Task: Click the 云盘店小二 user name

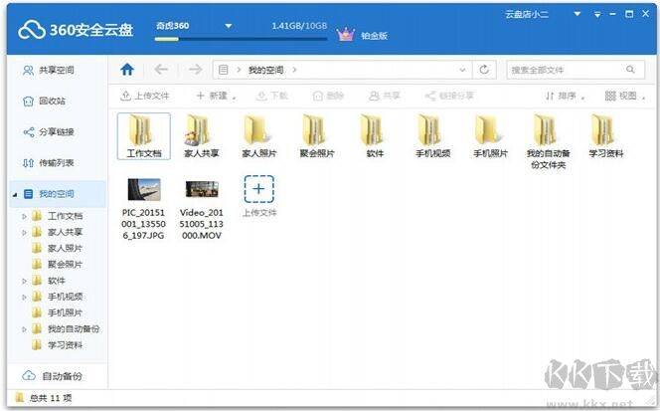Action: pos(527,14)
